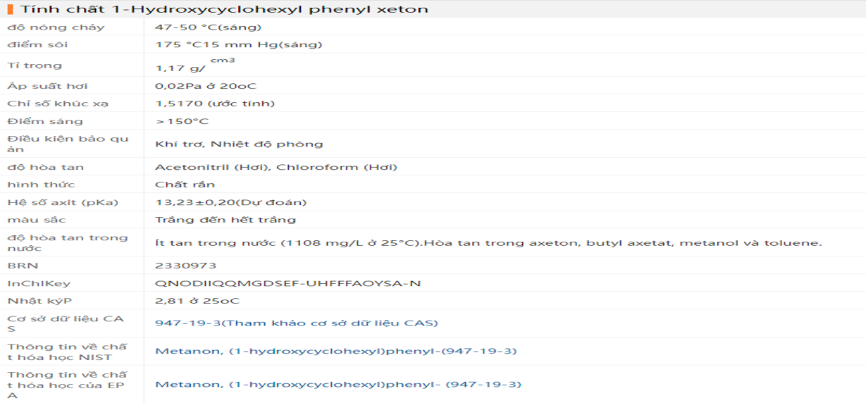
Task: Click the melting point value 47-50 °C
Action: (x=208, y=27)
